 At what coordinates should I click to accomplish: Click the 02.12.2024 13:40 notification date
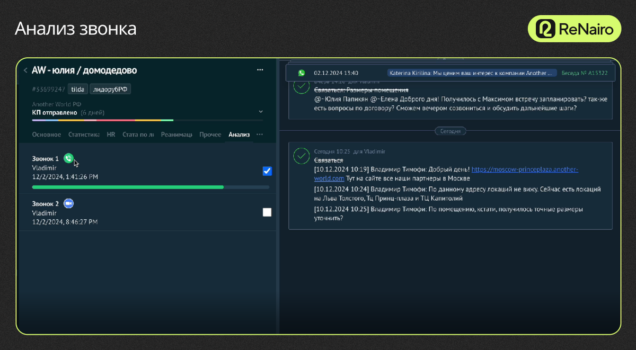(x=336, y=73)
